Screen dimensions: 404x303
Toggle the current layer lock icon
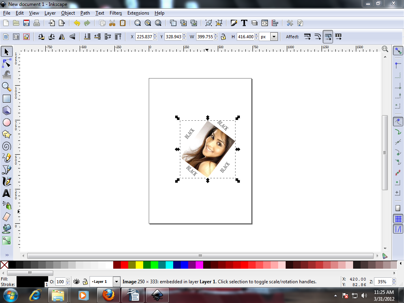pyautogui.click(x=85, y=282)
